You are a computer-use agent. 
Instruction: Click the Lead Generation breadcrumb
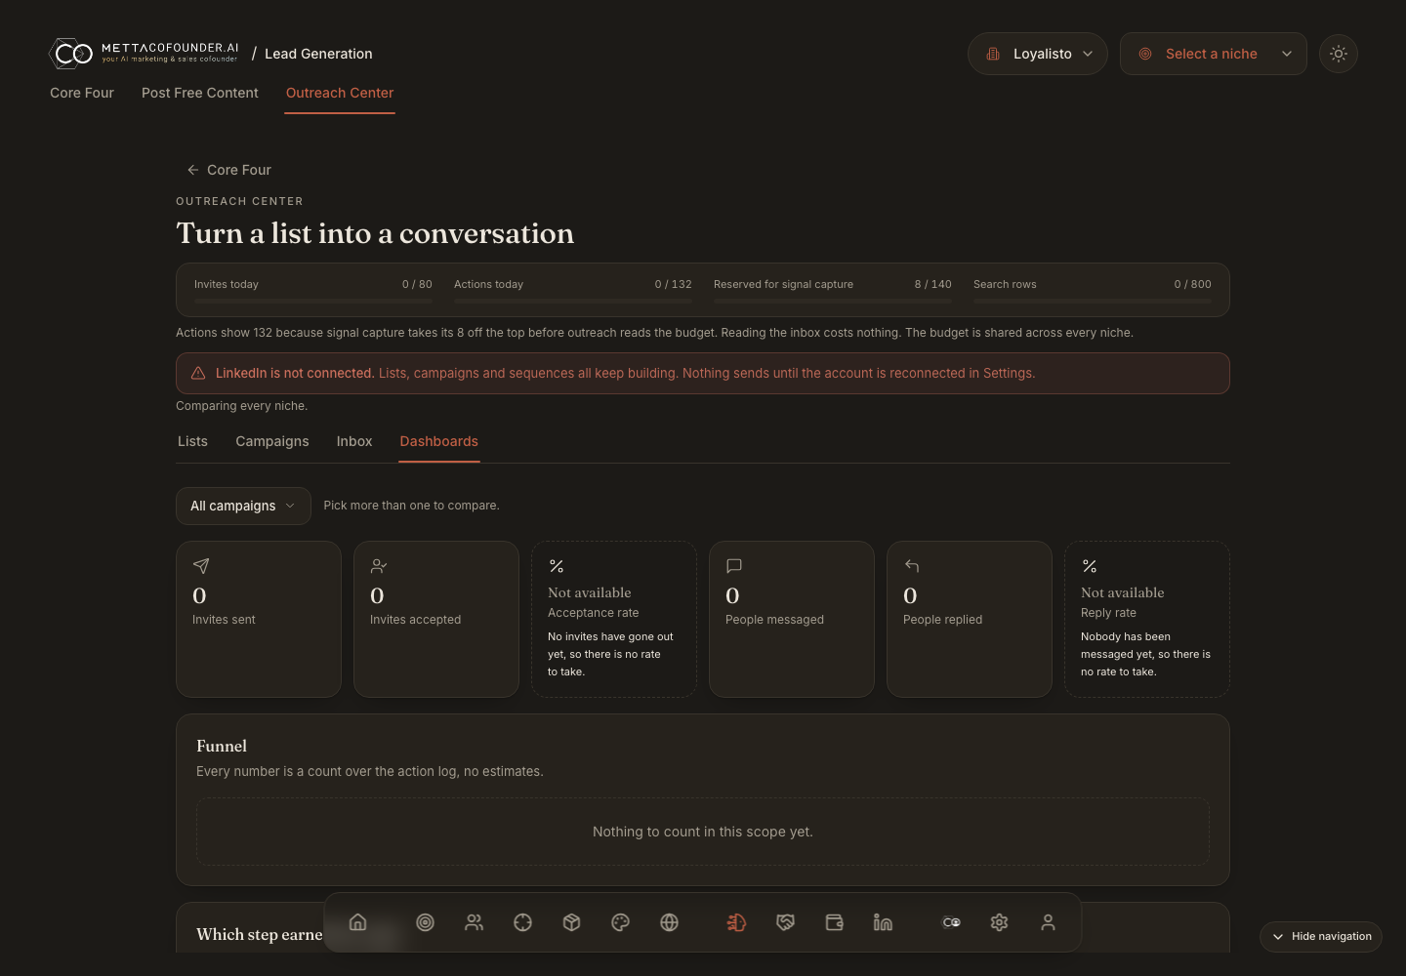pos(318,54)
